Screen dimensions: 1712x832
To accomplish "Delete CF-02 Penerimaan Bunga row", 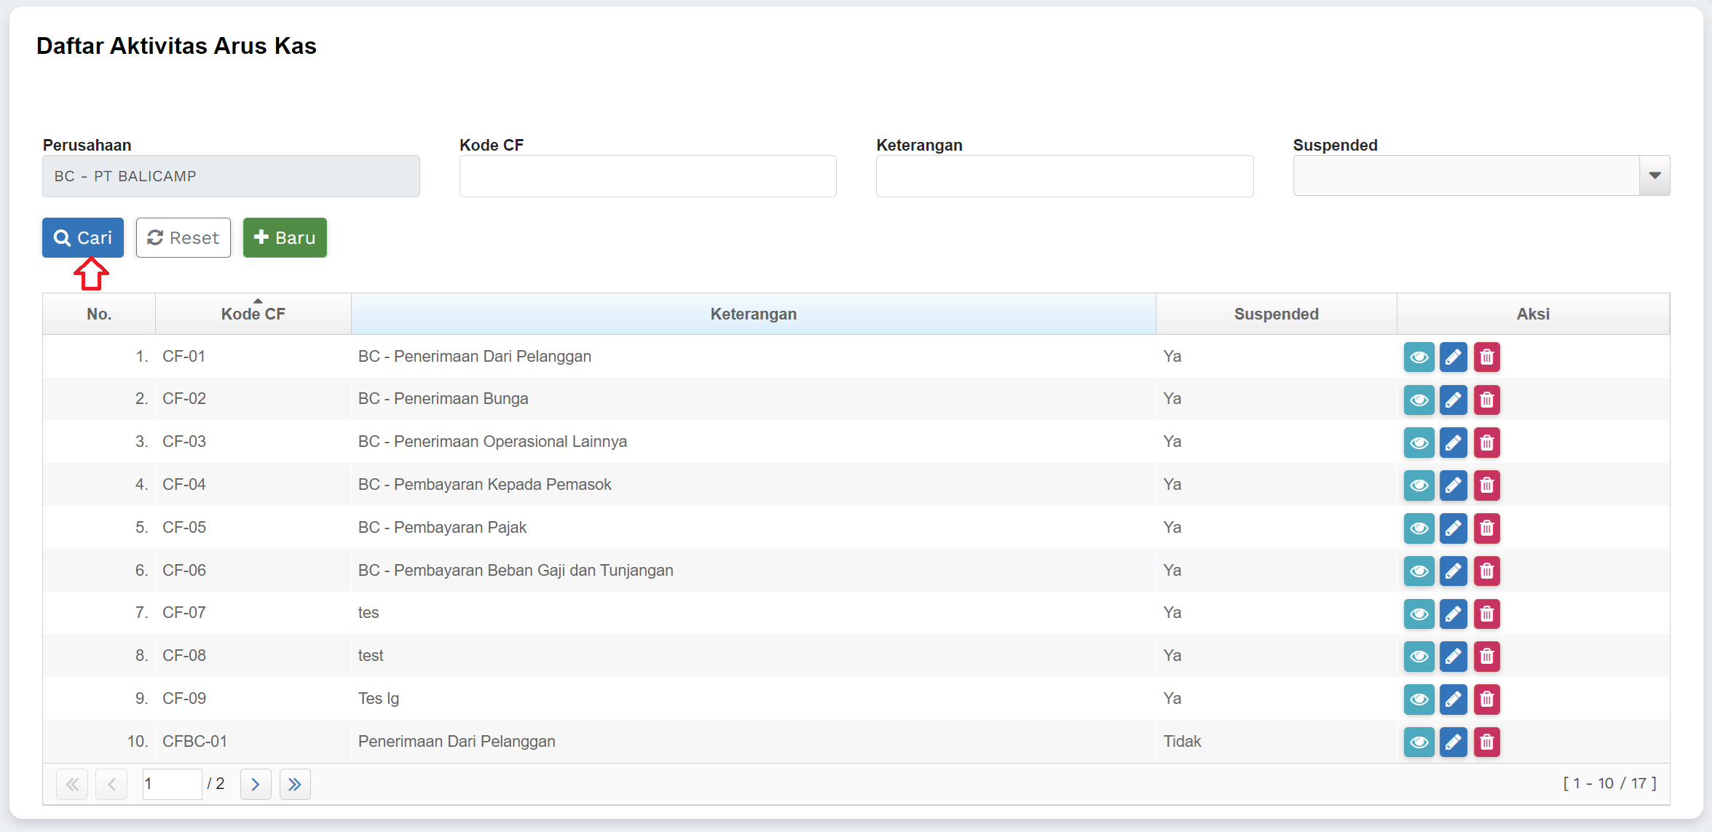I will pyautogui.click(x=1487, y=400).
